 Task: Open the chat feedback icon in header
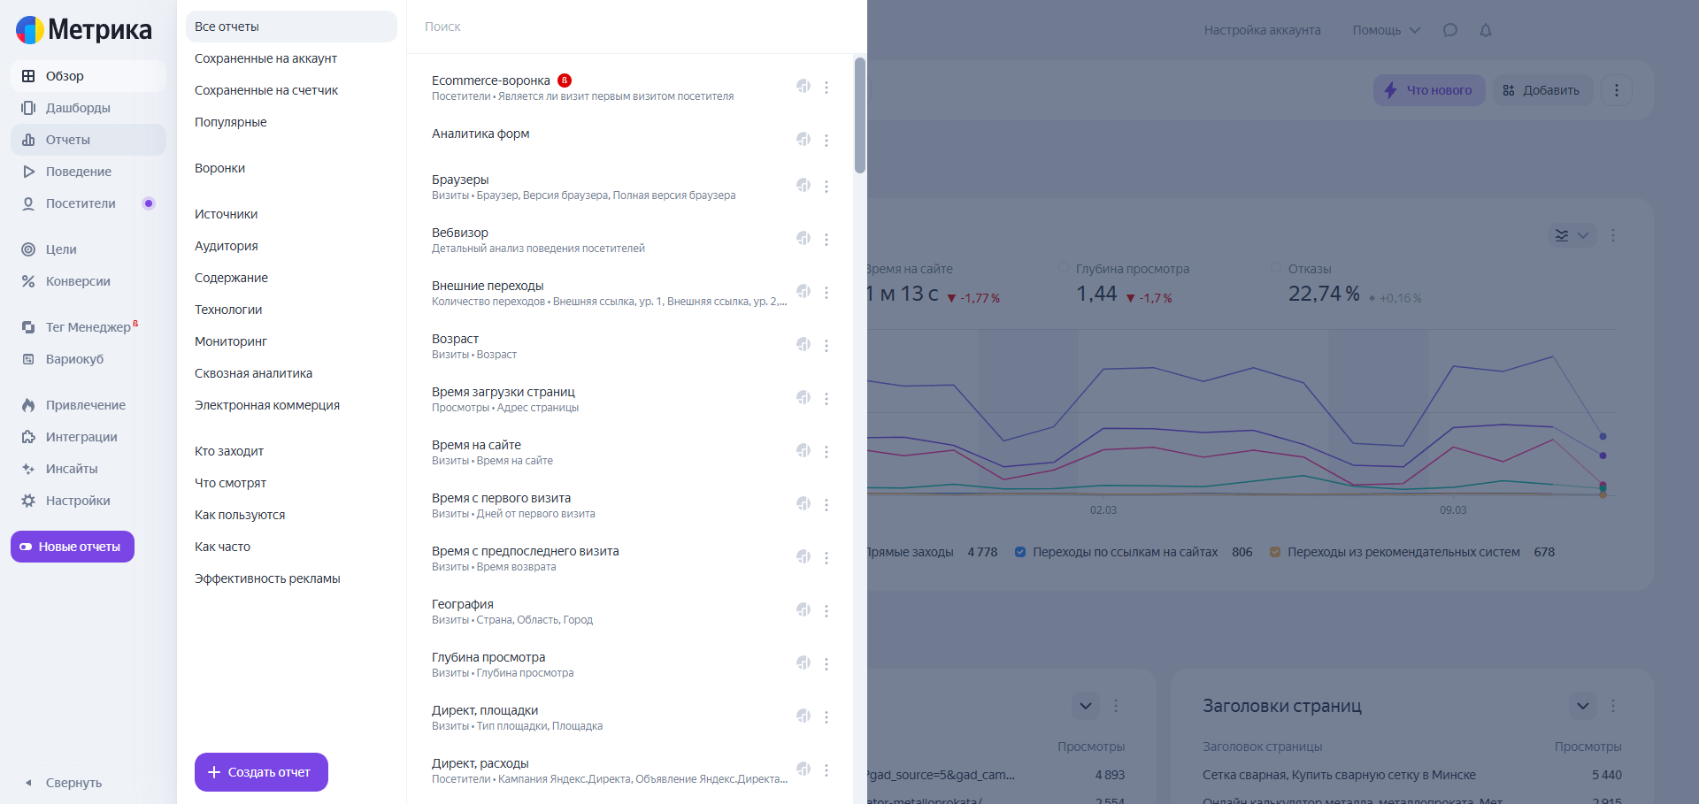tap(1449, 30)
